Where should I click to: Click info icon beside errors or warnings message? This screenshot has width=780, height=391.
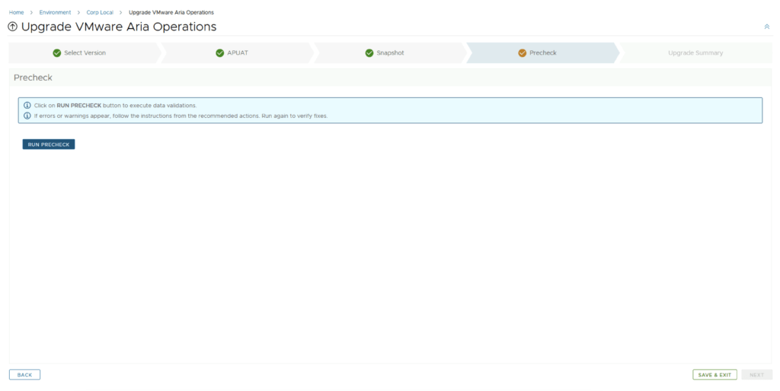coord(27,116)
